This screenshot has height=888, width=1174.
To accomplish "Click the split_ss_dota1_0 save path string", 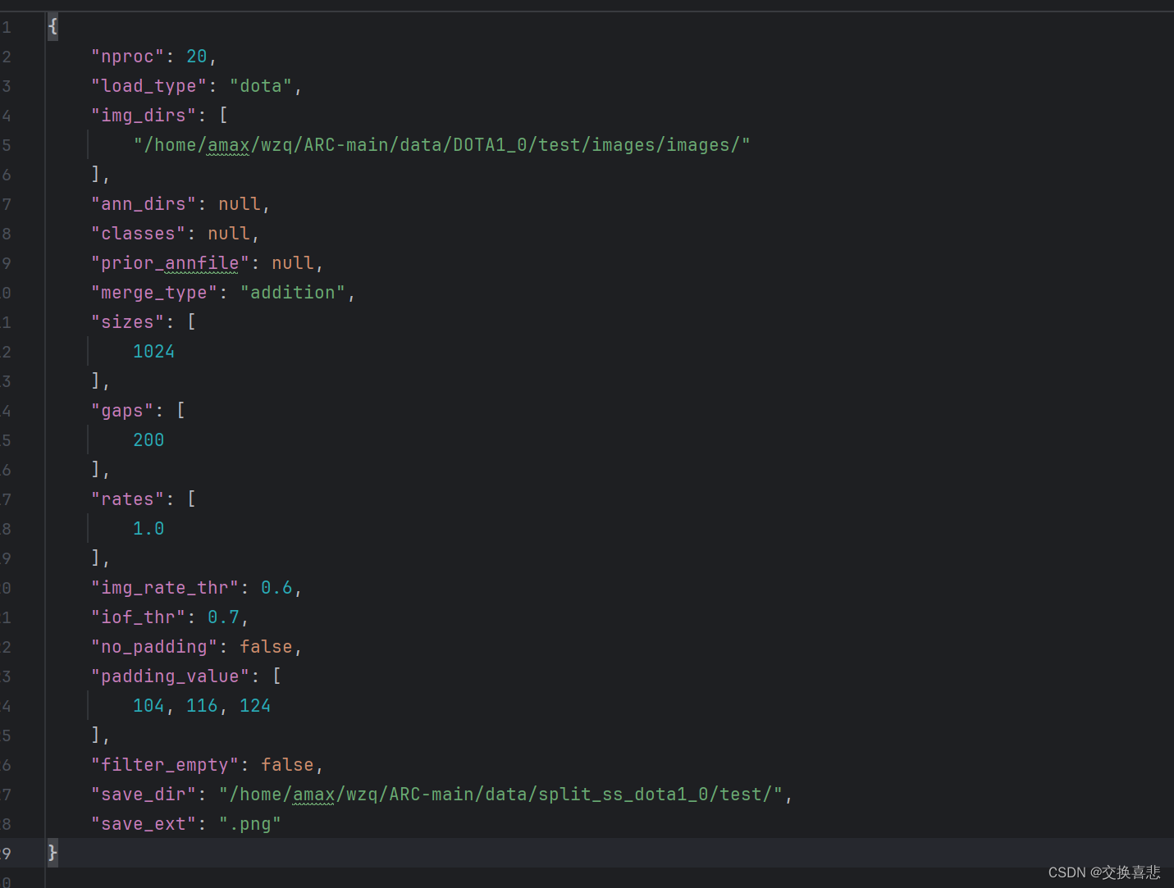I will click(x=500, y=795).
